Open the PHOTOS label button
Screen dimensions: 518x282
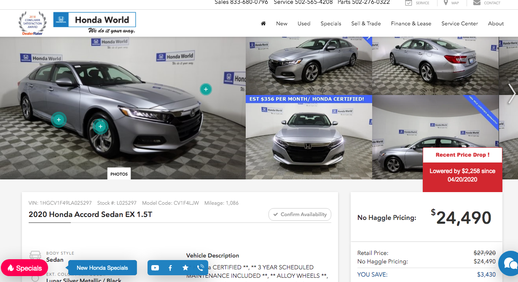pyautogui.click(x=119, y=174)
